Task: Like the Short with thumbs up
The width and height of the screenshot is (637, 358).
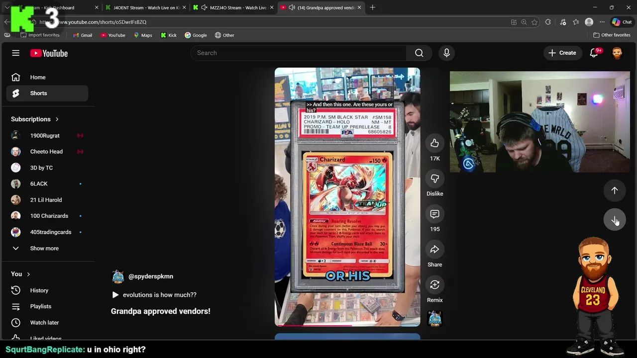Action: (434, 143)
